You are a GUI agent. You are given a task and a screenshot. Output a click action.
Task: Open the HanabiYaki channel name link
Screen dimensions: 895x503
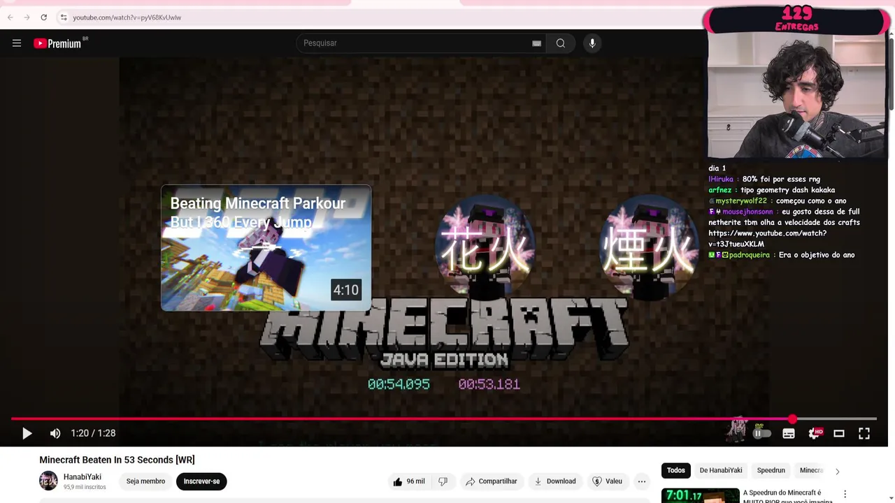click(83, 477)
